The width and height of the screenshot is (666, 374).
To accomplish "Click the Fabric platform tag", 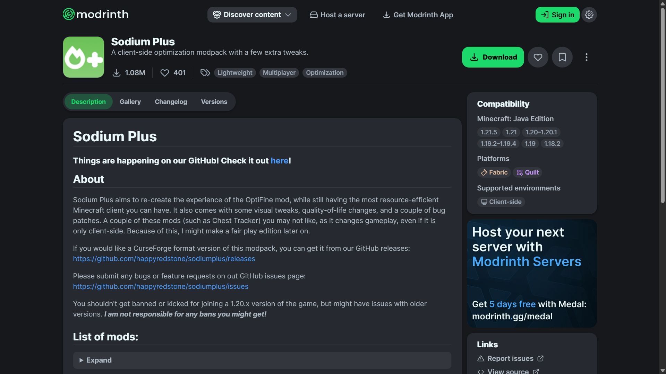I will (x=494, y=172).
